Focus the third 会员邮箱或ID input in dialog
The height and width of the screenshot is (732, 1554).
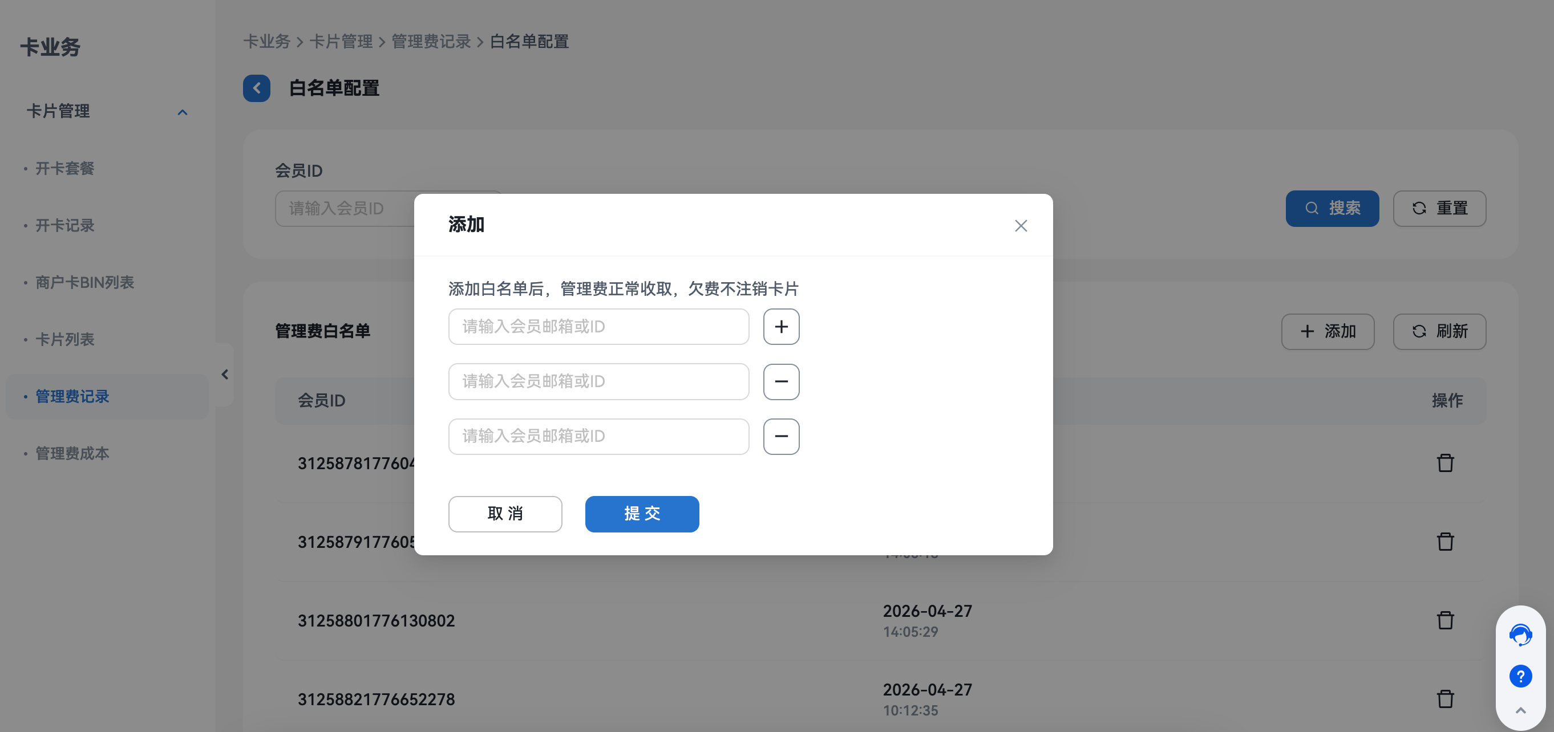pos(598,437)
